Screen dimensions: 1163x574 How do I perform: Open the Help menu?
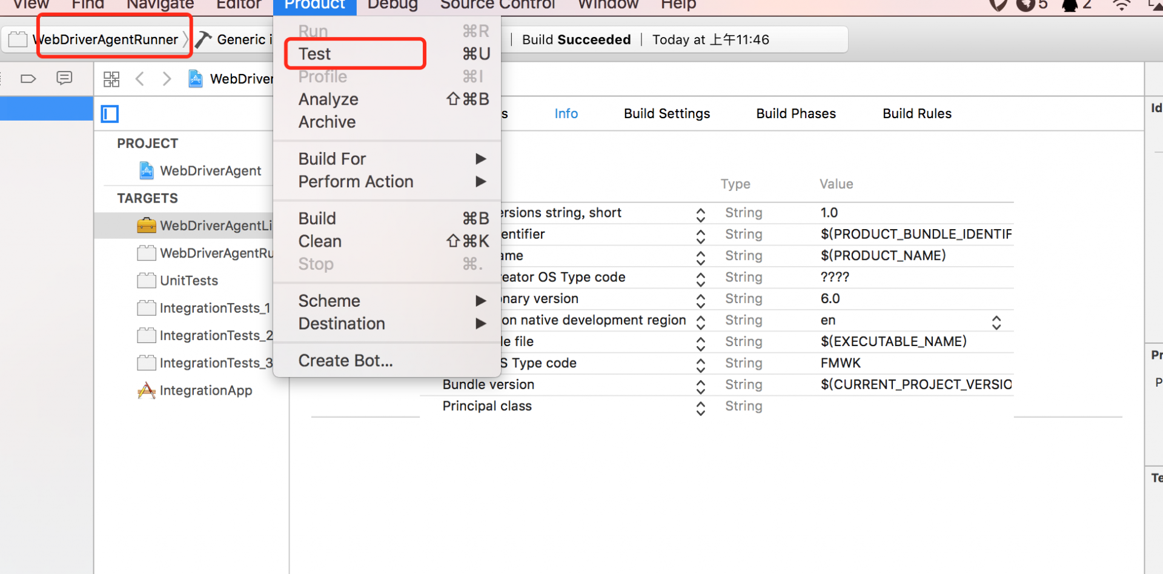[678, 5]
